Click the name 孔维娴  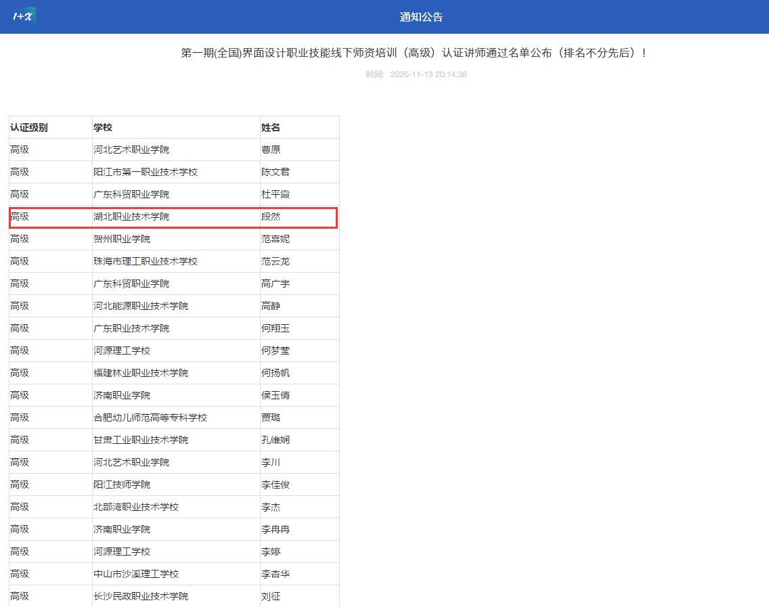(276, 440)
